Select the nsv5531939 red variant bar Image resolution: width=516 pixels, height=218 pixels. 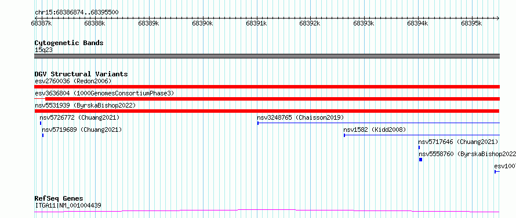[267, 111]
